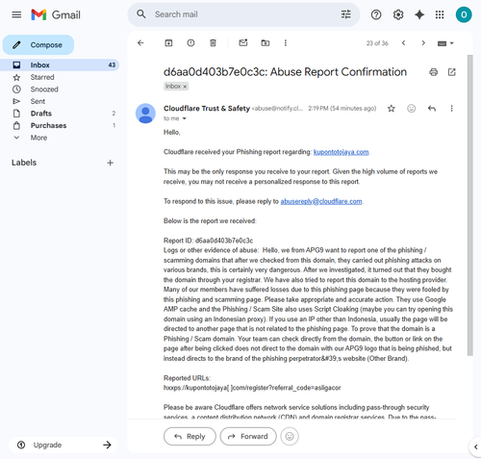Remove the Inbox label chip
The height and width of the screenshot is (459, 481).
point(185,87)
